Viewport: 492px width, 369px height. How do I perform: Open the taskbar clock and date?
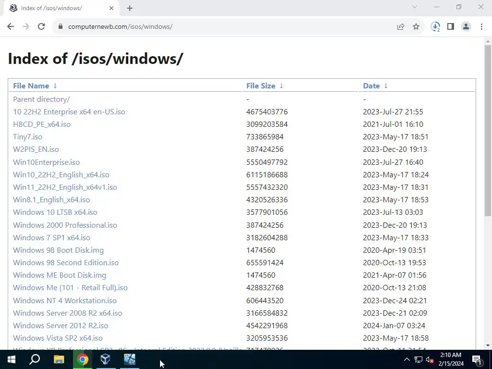point(451,359)
